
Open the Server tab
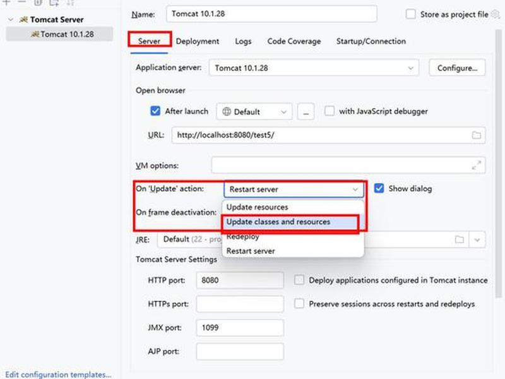tap(149, 41)
